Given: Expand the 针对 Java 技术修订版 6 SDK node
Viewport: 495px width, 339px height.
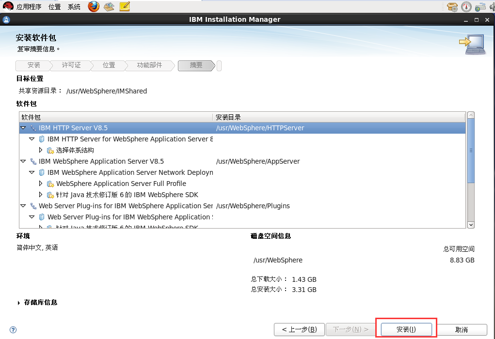Looking at the screenshot, I should point(40,195).
